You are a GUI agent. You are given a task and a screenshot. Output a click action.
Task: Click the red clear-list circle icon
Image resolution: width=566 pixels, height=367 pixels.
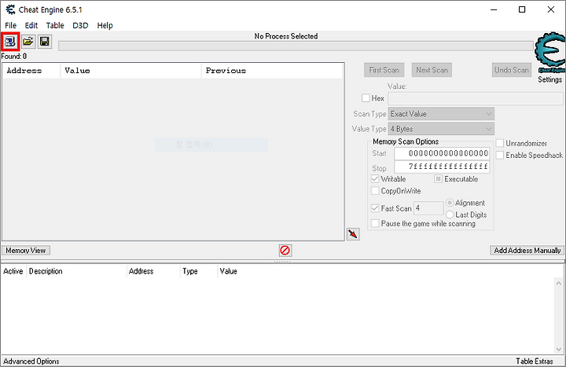285,250
